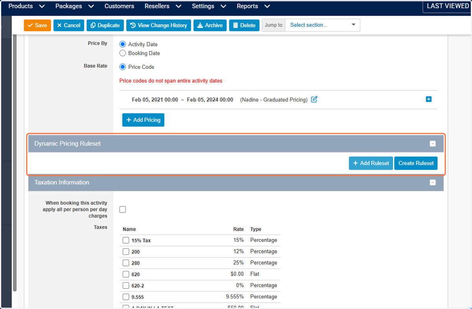Select the Booking Date radio button
This screenshot has height=309, width=472.
[x=123, y=53]
